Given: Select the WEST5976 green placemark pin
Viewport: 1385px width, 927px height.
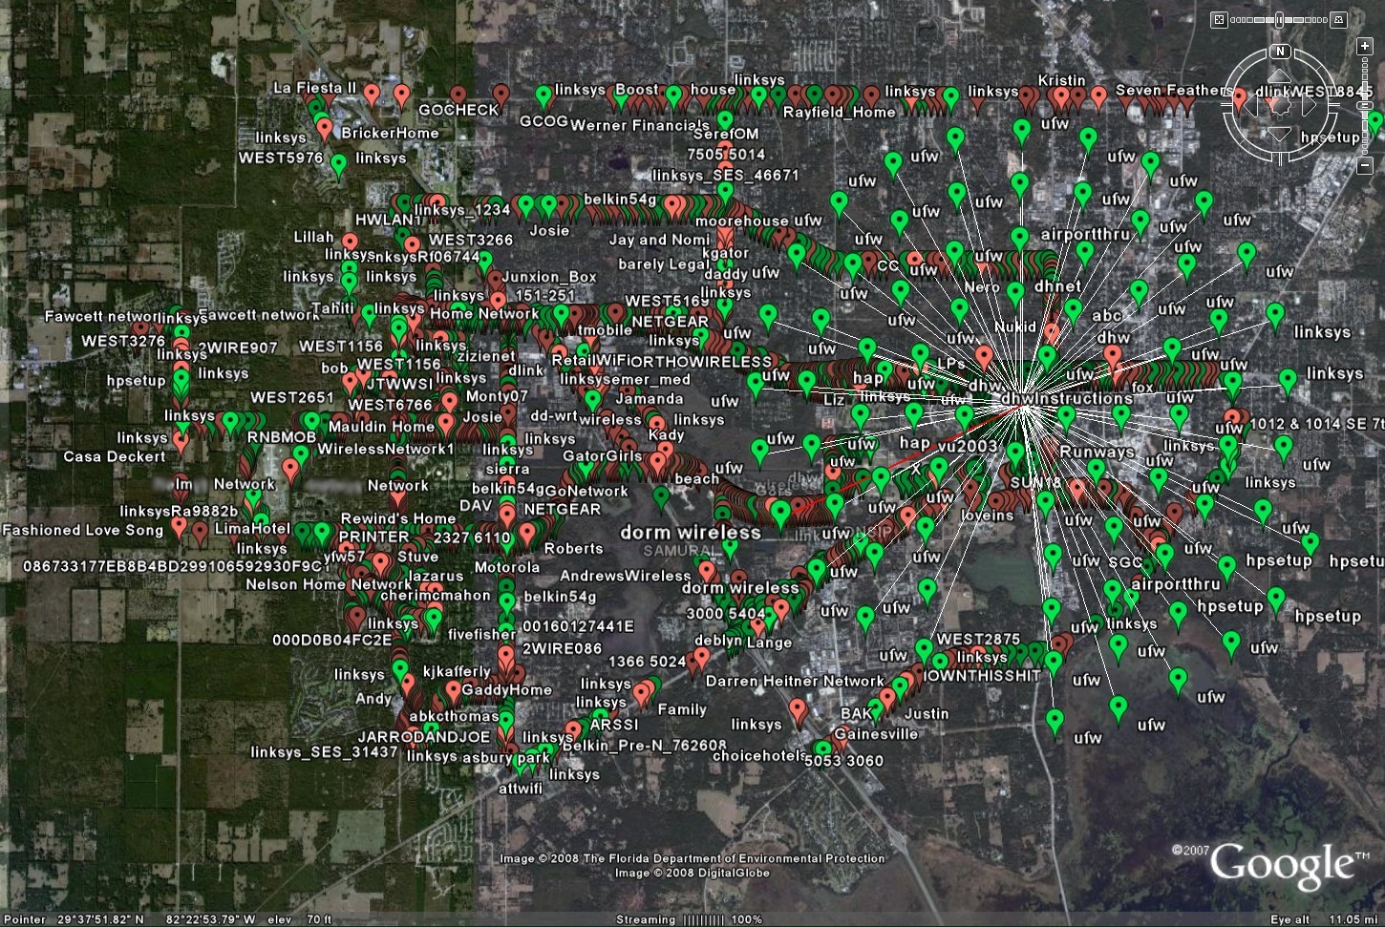Looking at the screenshot, I should tap(338, 164).
